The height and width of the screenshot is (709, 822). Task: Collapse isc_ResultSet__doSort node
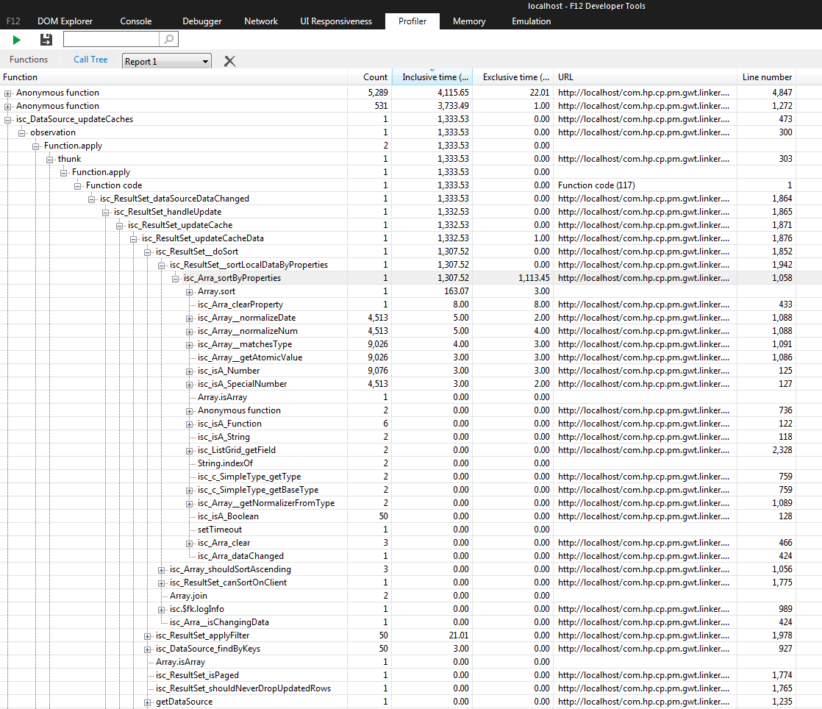148,252
